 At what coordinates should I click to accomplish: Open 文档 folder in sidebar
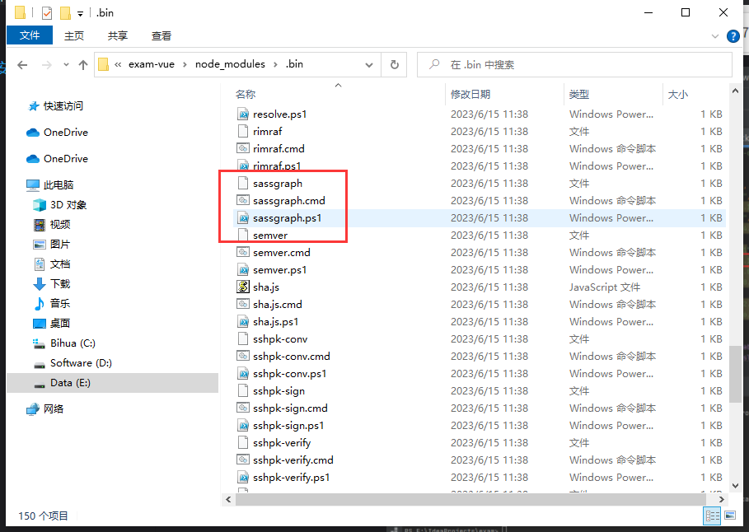point(60,264)
